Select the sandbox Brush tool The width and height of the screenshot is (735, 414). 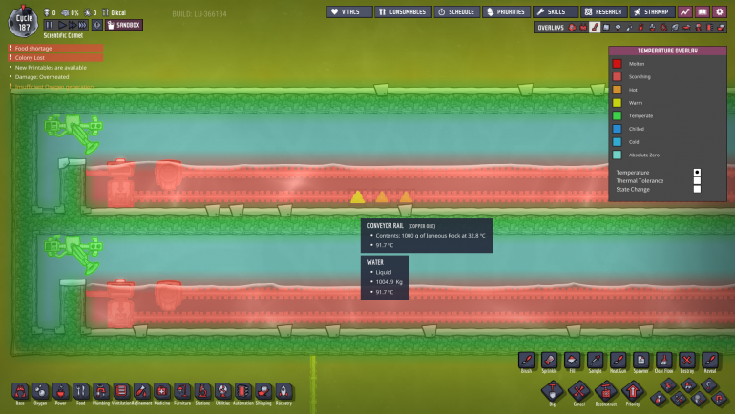click(526, 361)
